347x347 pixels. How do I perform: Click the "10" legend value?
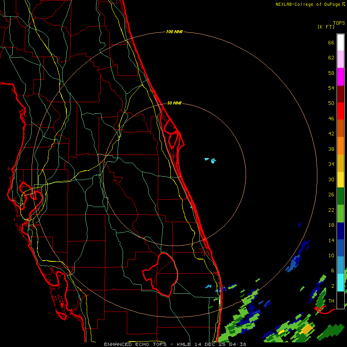tap(331, 256)
